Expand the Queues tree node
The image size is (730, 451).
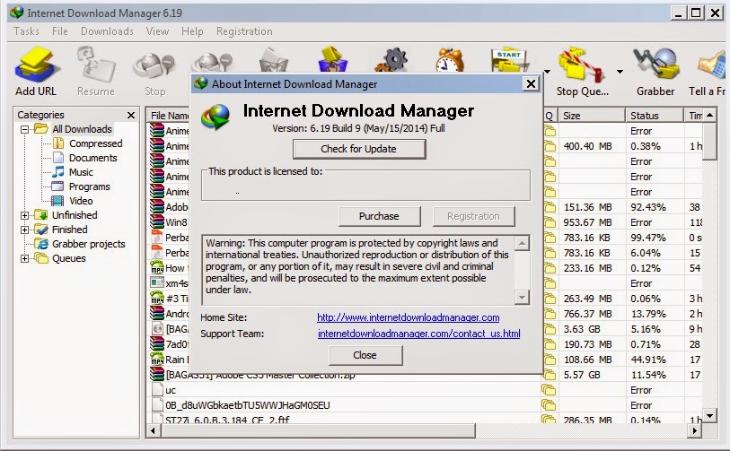coord(24,258)
